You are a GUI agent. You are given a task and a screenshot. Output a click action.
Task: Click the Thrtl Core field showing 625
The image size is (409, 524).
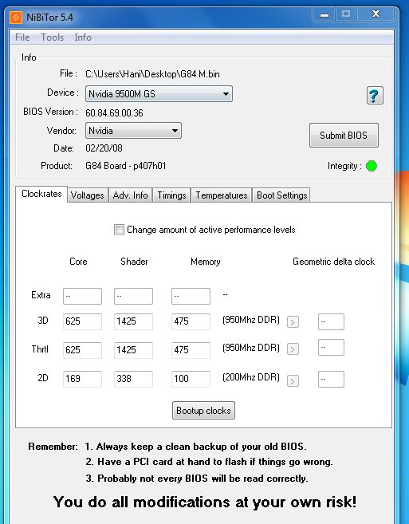82,350
